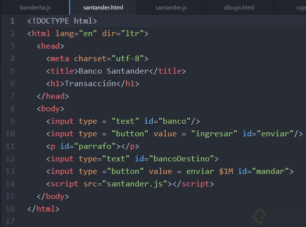
Task: Click the id="mandar" attribute
Action: 263,171
